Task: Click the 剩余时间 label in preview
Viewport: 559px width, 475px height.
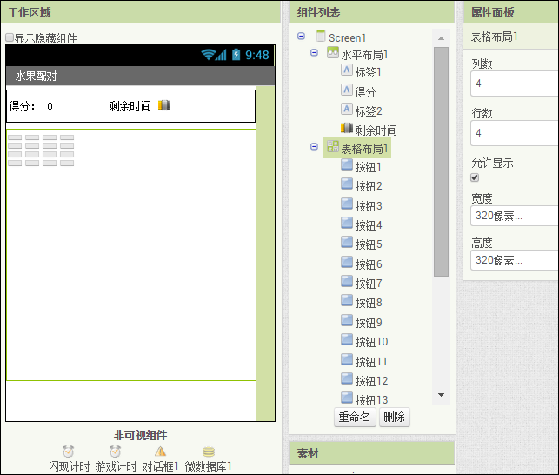Action: tap(130, 106)
